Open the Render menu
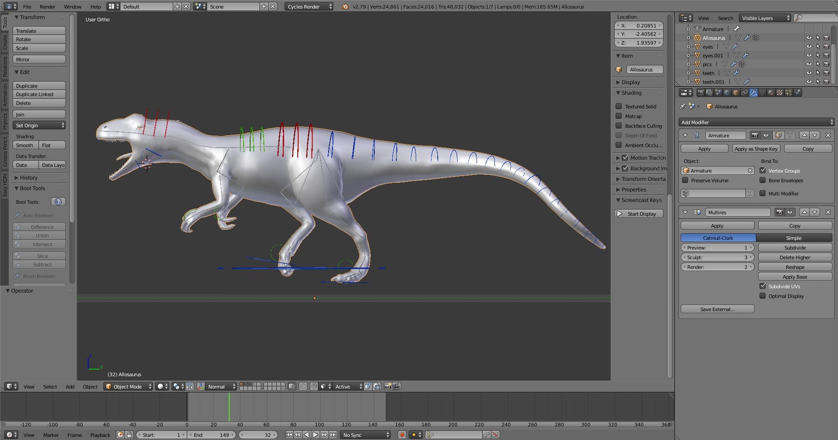The width and height of the screenshot is (838, 440). click(48, 7)
